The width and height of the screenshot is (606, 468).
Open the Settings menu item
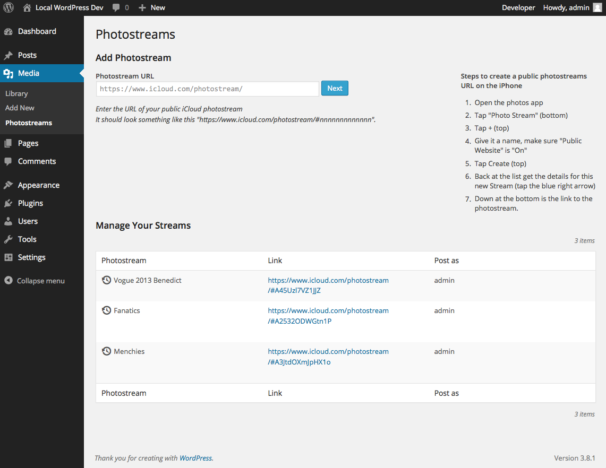coord(31,257)
